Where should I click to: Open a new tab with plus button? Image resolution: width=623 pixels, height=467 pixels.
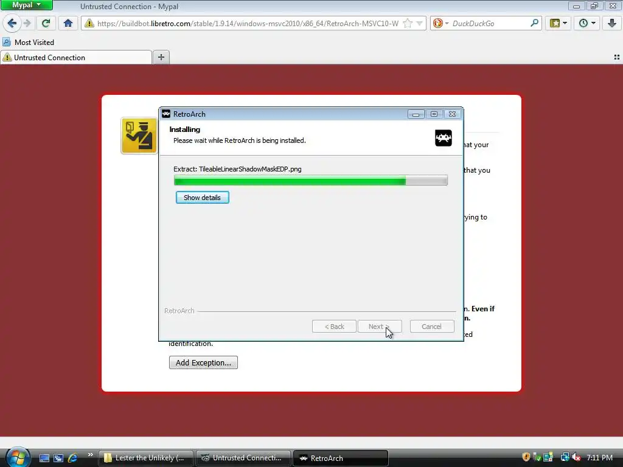click(161, 57)
